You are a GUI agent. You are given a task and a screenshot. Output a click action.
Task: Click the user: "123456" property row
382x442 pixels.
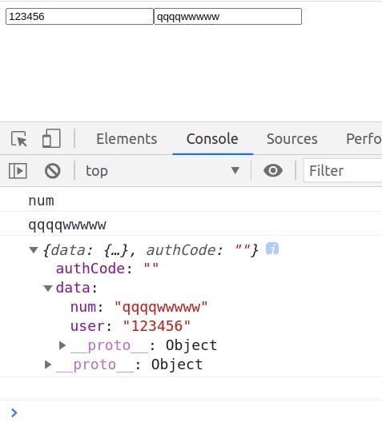(x=131, y=326)
